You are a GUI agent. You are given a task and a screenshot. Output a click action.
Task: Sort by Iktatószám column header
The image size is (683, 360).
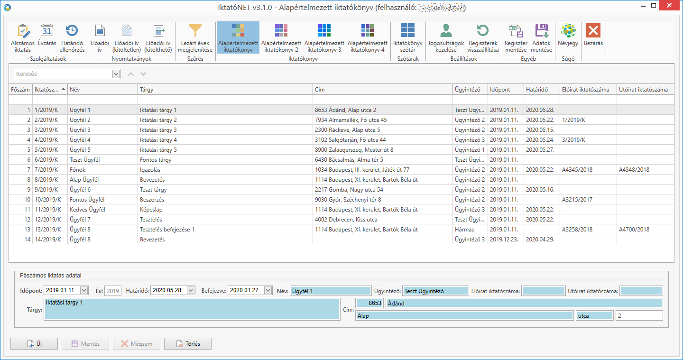[50, 89]
